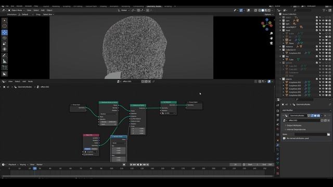Play animation in reverse in timeline
This screenshot has height=187, width=333.
pos(137,165)
